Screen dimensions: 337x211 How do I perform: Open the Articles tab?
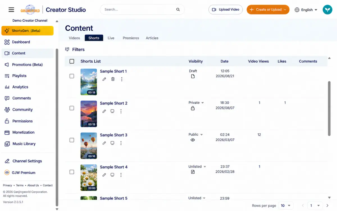pos(152,38)
